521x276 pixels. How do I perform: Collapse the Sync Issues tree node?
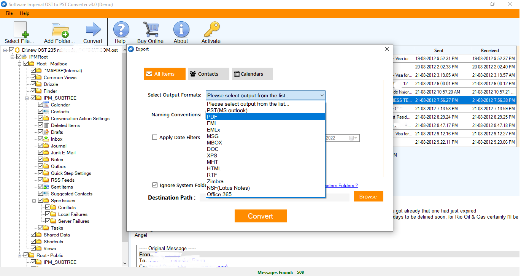click(34, 201)
